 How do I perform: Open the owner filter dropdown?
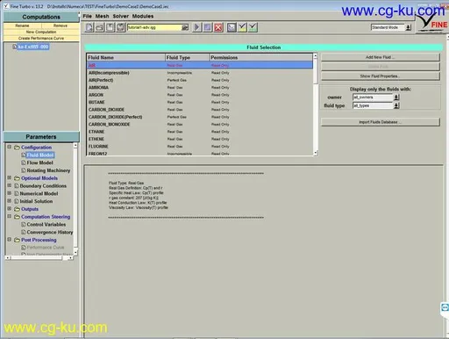[396, 97]
